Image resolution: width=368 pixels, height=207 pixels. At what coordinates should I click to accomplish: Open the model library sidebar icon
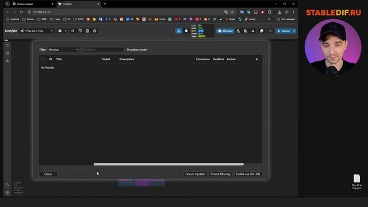coord(7,61)
